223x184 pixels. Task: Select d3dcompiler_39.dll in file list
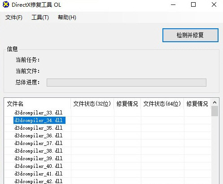39,158
